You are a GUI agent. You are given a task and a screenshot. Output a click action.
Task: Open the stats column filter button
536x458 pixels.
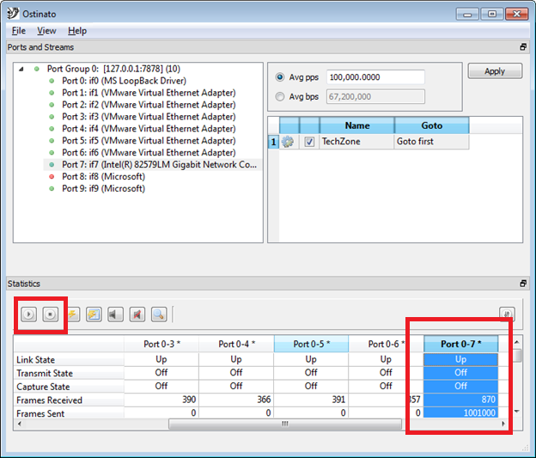507,314
